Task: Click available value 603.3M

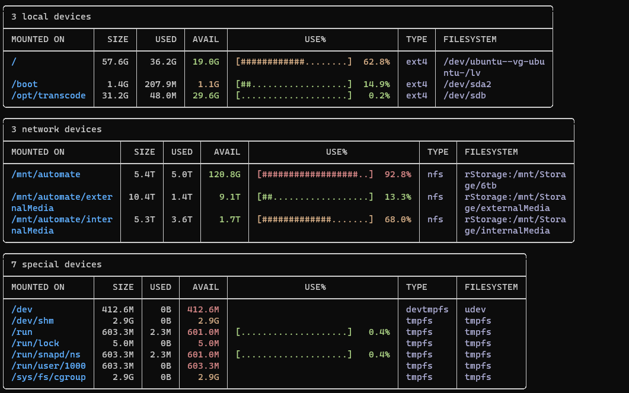Action: 203,366
